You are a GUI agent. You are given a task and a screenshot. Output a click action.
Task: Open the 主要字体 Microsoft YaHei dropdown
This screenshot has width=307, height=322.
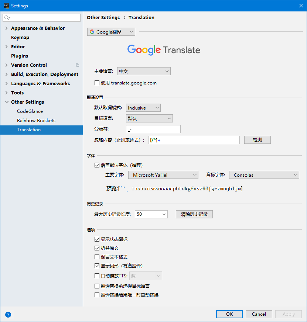click(x=163, y=175)
